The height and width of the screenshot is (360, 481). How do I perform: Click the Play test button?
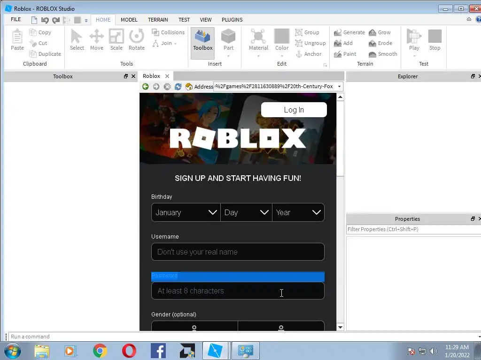[414, 39]
